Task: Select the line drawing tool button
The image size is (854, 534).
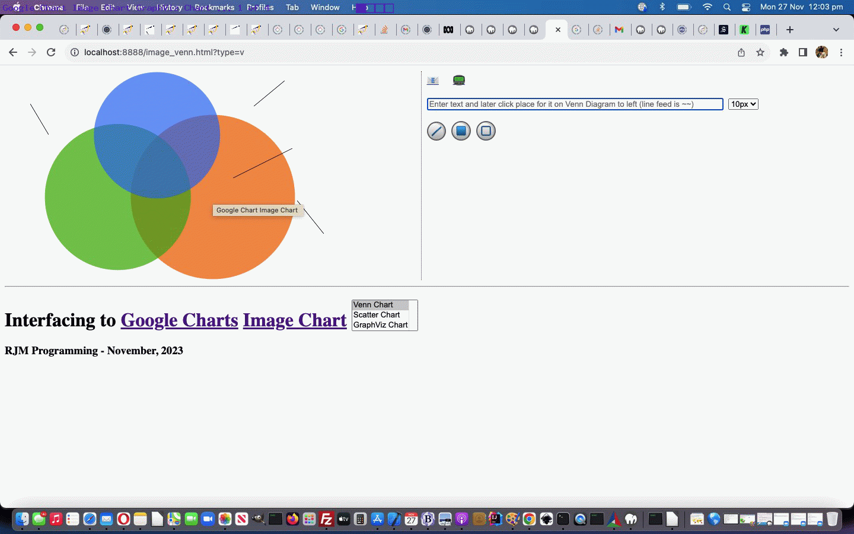Action: (x=436, y=131)
